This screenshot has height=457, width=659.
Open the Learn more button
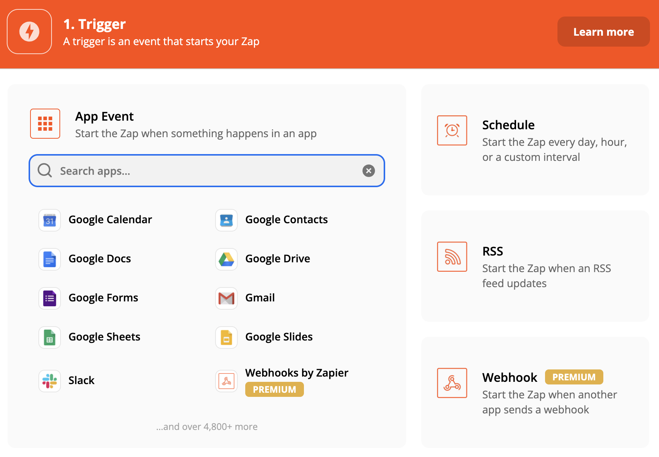click(604, 32)
